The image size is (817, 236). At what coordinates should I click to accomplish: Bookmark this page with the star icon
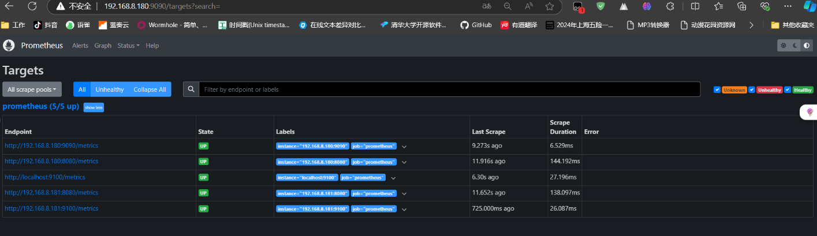[550, 6]
